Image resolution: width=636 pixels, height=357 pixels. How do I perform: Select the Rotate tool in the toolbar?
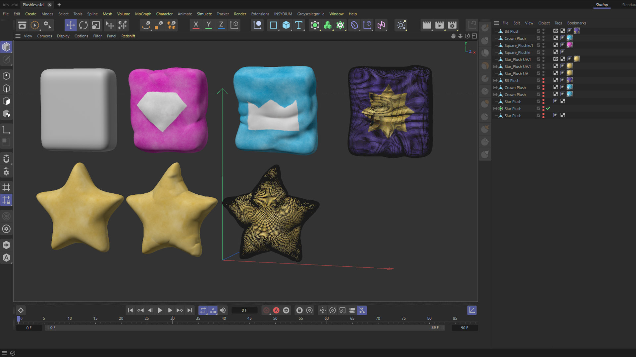click(83, 25)
